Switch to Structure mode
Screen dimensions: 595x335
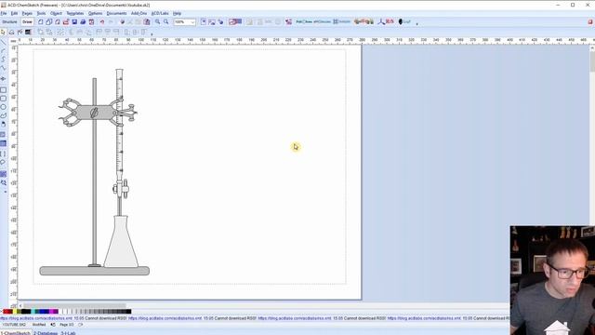(10, 22)
